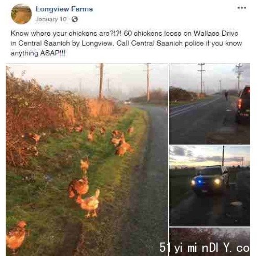Click the distant car headlights on the road
Viewport: 259px width, 256px height.
pyautogui.click(x=128, y=103)
